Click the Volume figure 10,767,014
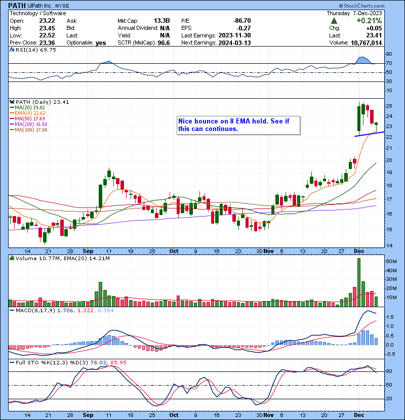The width and height of the screenshot is (405, 420). [366, 43]
